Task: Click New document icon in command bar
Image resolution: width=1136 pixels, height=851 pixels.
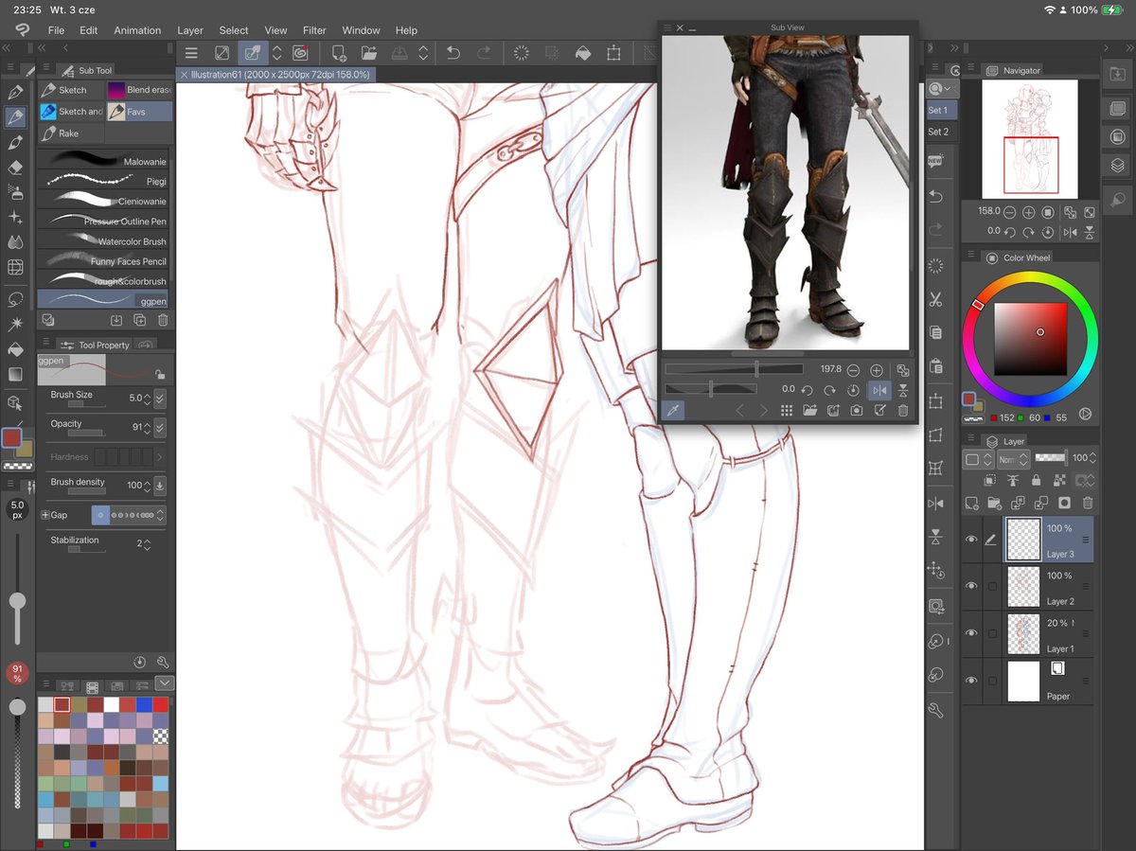Action: [339, 54]
